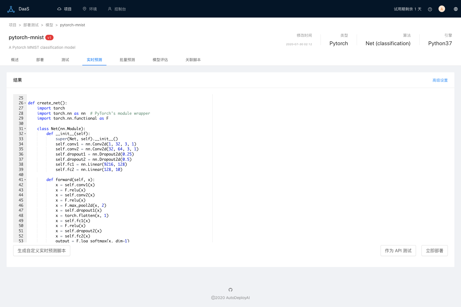Click the 结果 section heading
The height and width of the screenshot is (307, 461).
pyautogui.click(x=18, y=80)
